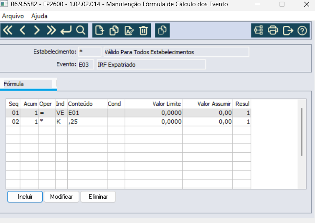315x223 pixels.
Task: Select row with Seq 02
Action: click(x=128, y=122)
